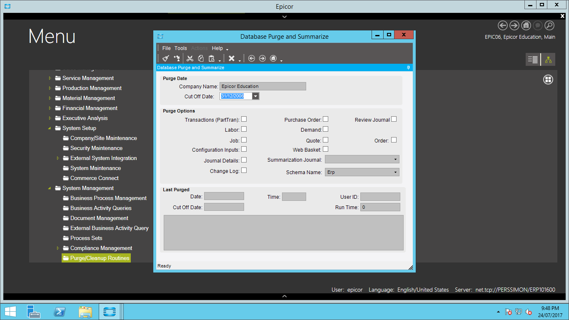Screen dimensions: 569x320
Task: Open Home from the Menu window header
Action: tap(526, 25)
